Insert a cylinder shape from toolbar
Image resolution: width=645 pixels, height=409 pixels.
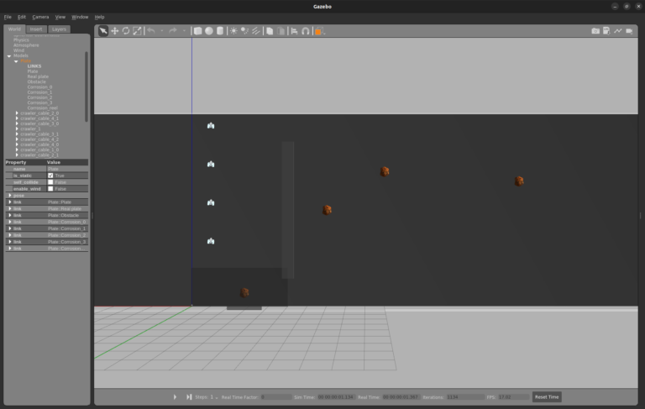220,31
